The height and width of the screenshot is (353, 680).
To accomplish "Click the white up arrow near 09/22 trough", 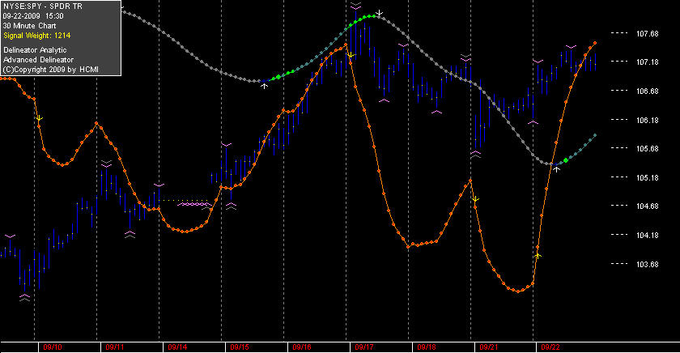I will coord(556,169).
